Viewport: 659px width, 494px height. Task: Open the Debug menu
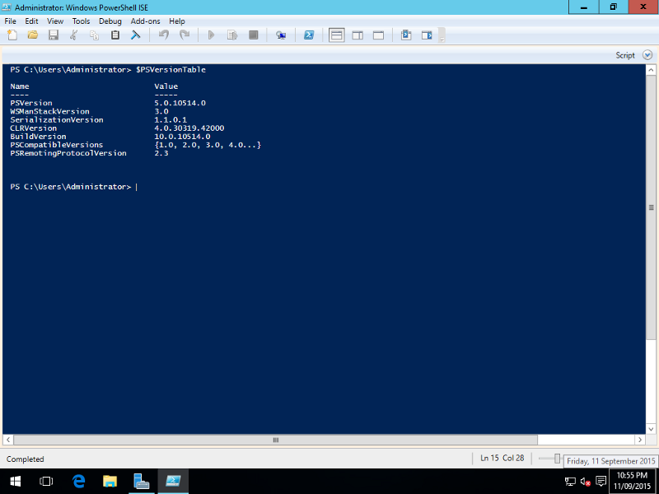(110, 21)
